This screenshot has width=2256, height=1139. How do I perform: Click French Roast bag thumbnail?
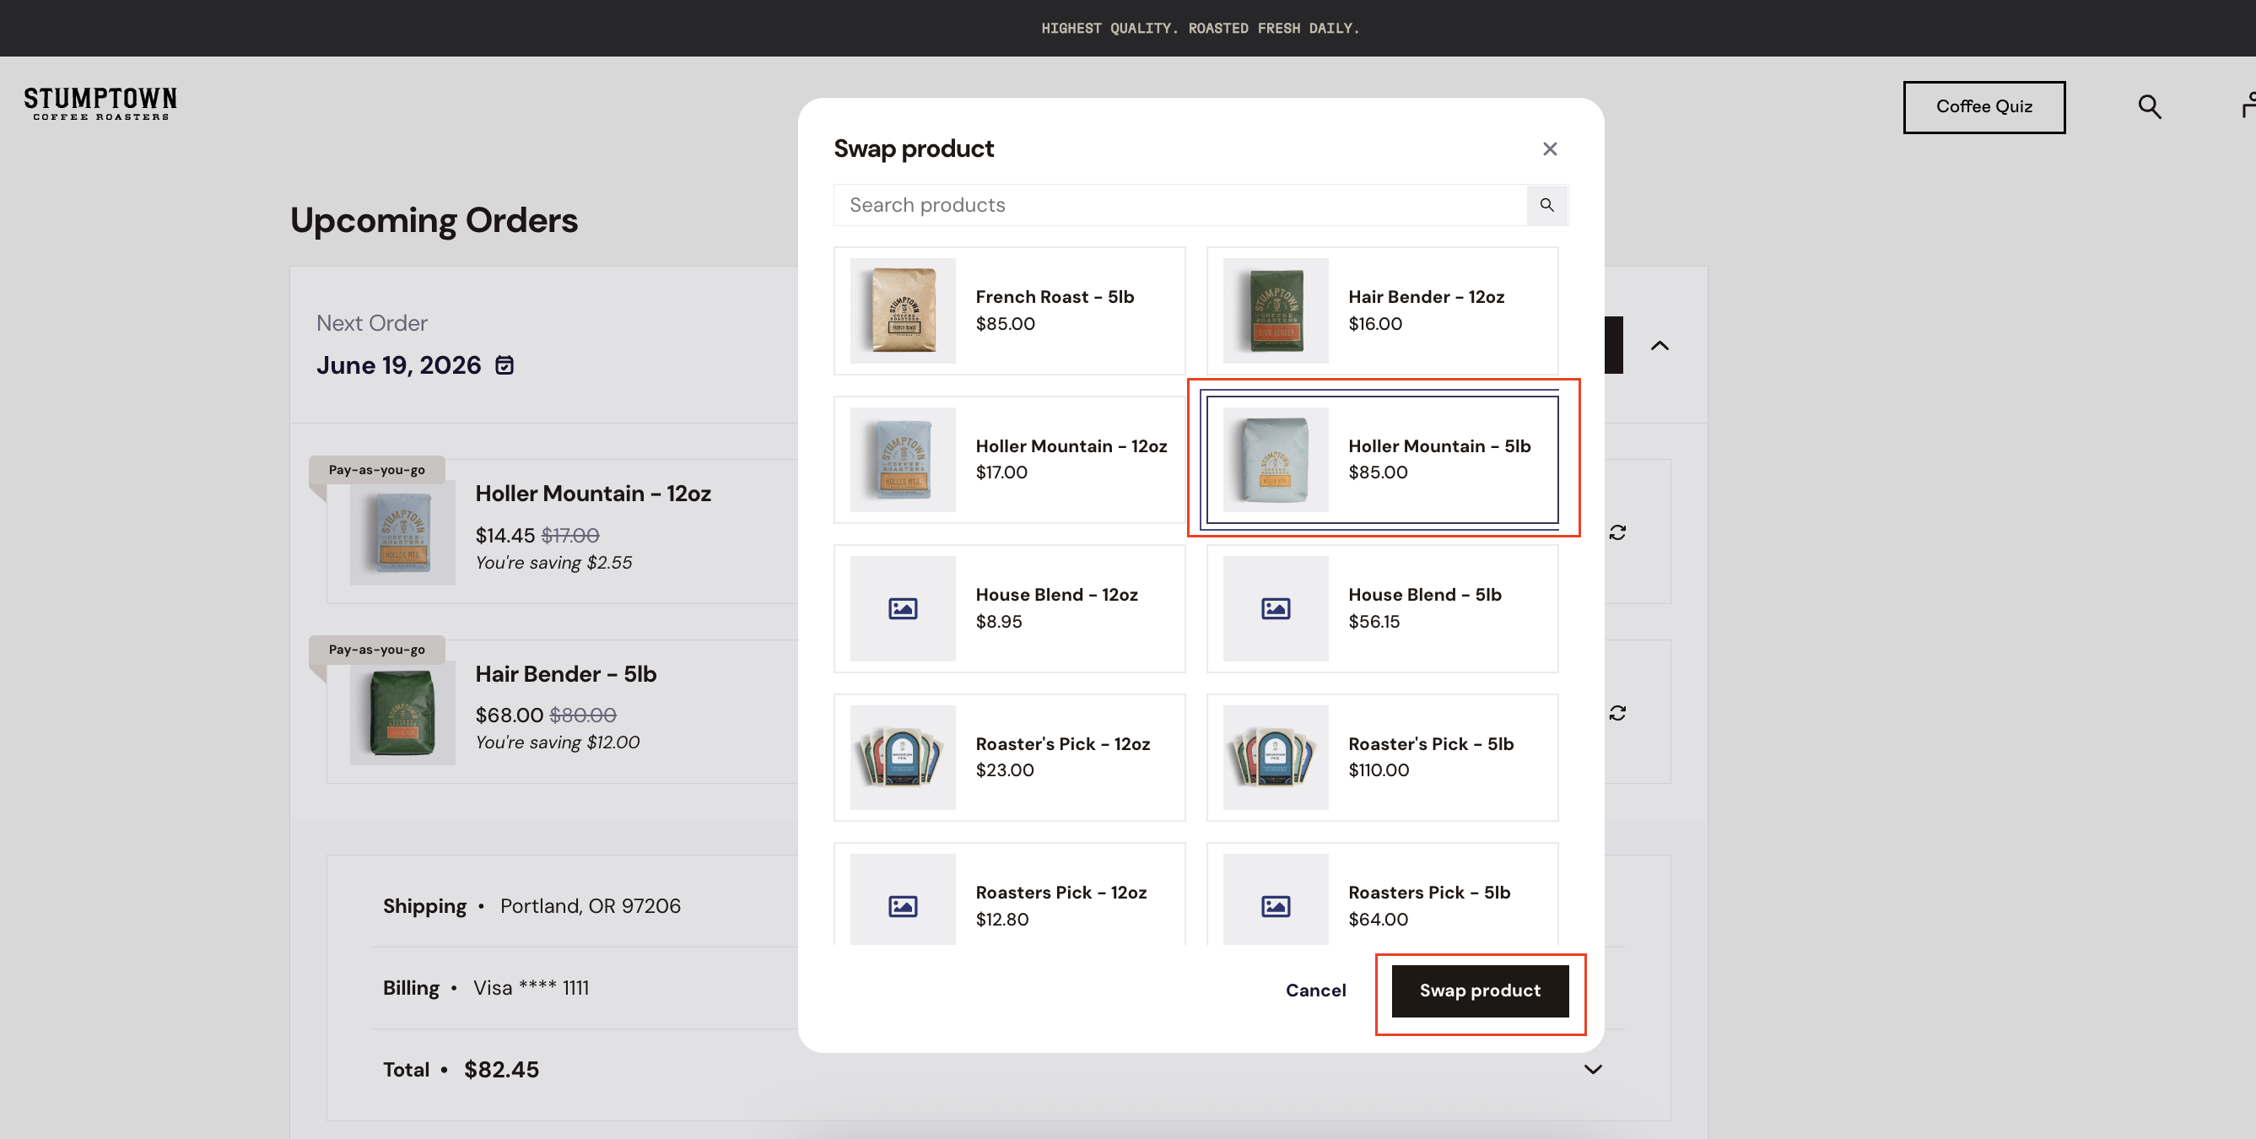(x=903, y=310)
